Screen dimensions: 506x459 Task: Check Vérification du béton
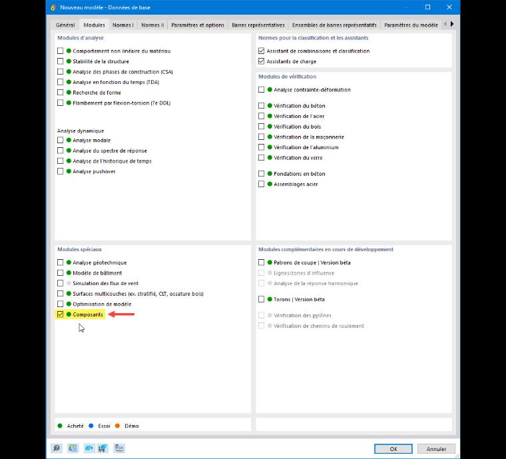click(261, 105)
